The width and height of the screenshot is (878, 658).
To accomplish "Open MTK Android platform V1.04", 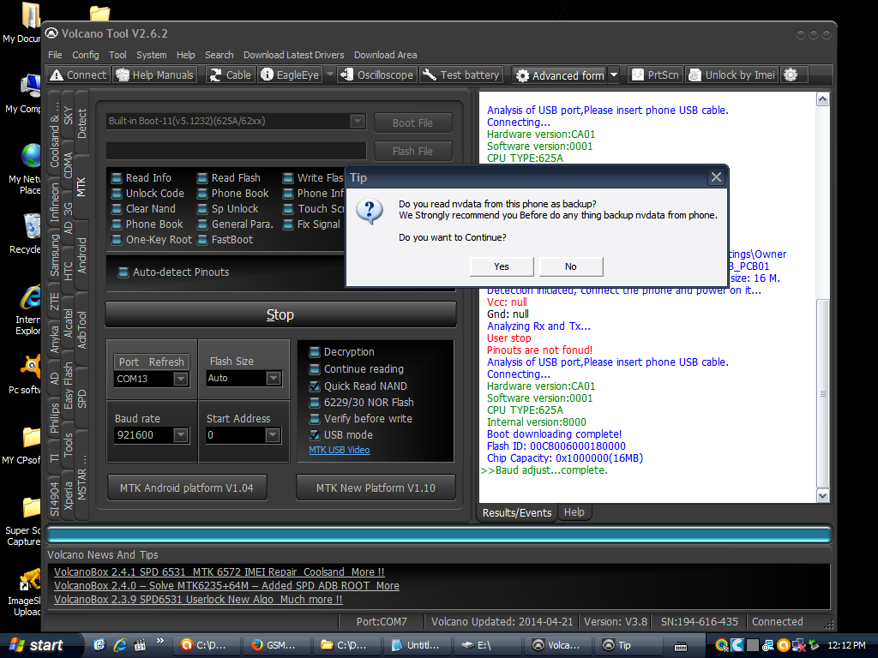I will 186,488.
